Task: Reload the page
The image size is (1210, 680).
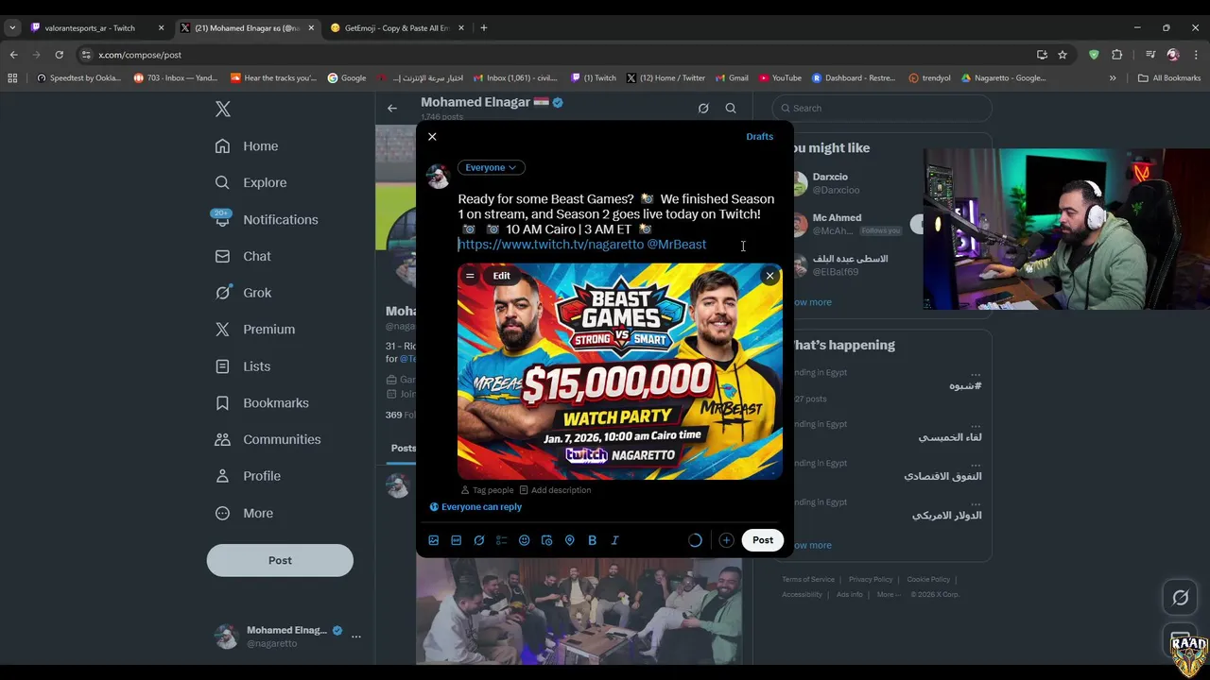Action: coord(59,55)
